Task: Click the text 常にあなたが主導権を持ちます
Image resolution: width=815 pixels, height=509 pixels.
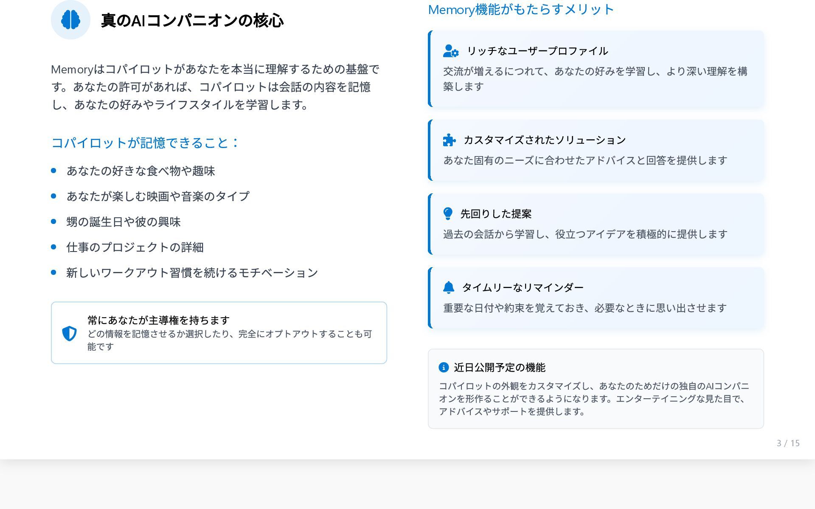Action: (x=159, y=320)
